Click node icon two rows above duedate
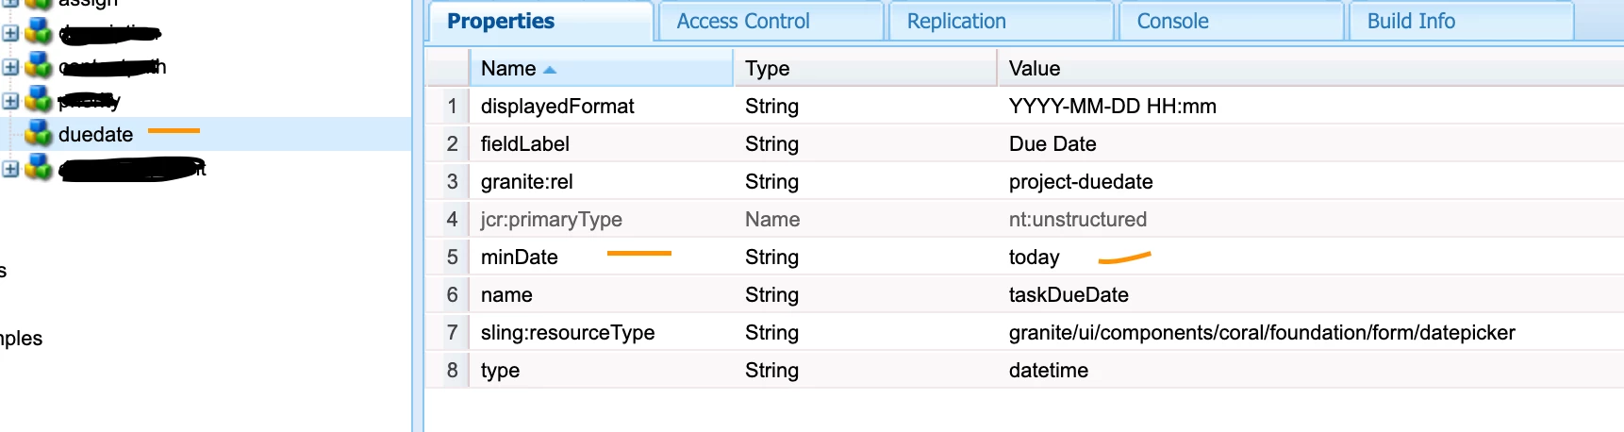Screen dimensions: 1624x432 pos(39,66)
